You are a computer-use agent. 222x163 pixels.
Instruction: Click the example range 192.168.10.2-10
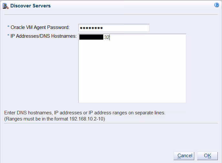click(87, 119)
